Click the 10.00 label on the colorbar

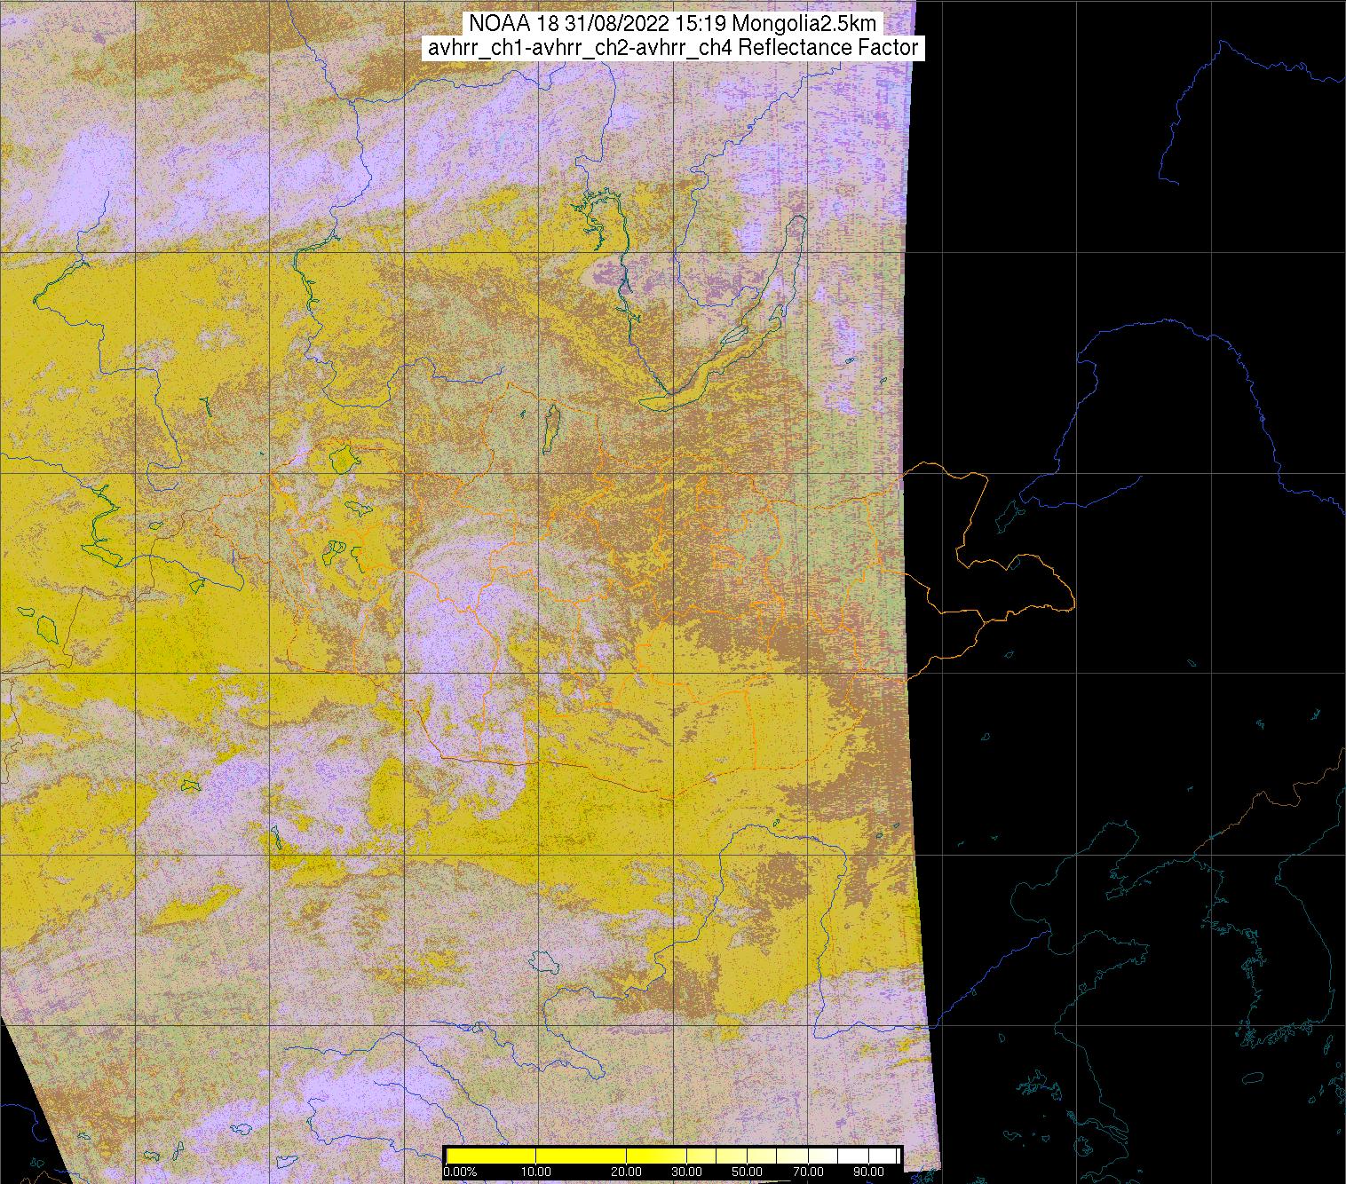pos(536,1172)
